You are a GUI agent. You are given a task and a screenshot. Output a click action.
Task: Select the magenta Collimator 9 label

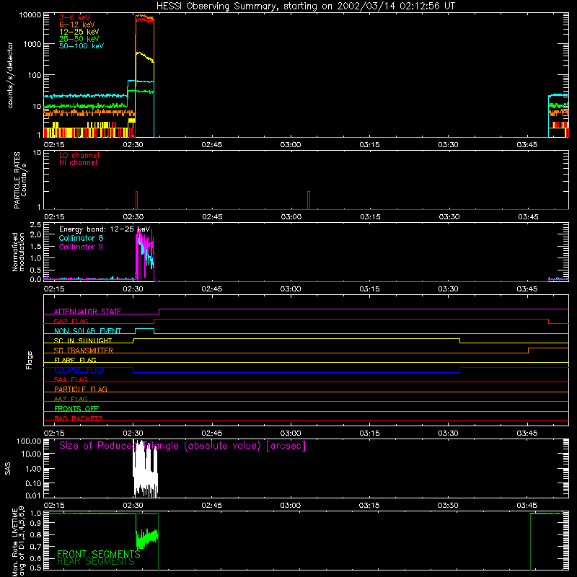[x=81, y=247]
